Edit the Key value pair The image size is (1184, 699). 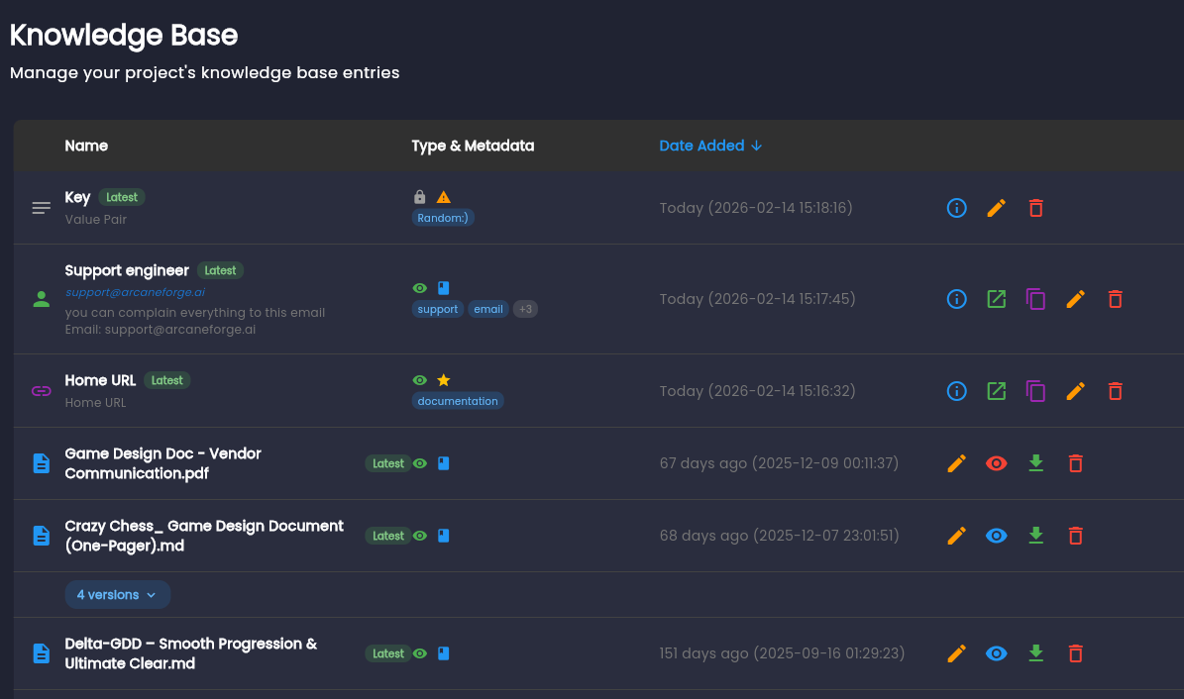(996, 208)
